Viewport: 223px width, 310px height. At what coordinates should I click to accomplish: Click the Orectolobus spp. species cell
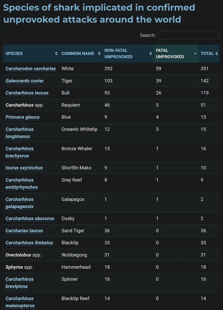point(23,255)
